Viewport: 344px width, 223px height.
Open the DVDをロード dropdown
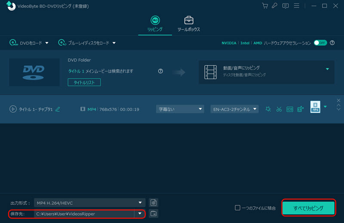[29, 43]
